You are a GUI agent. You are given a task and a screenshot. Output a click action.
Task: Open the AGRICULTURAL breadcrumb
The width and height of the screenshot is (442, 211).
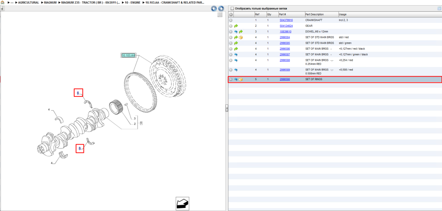click(x=28, y=2)
